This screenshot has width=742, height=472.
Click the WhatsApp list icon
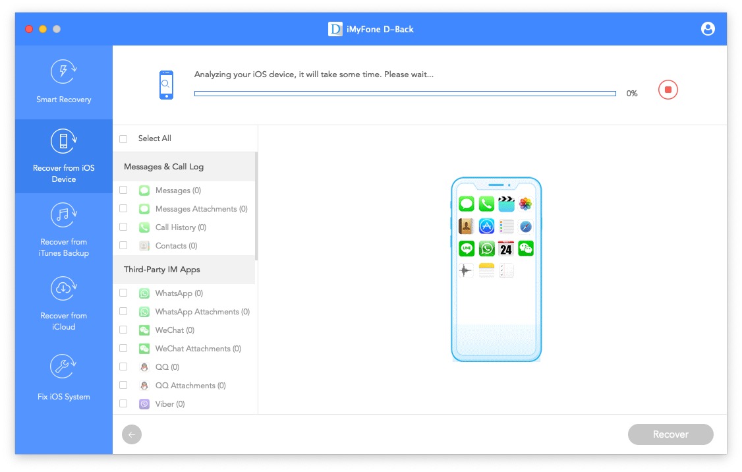[144, 293]
